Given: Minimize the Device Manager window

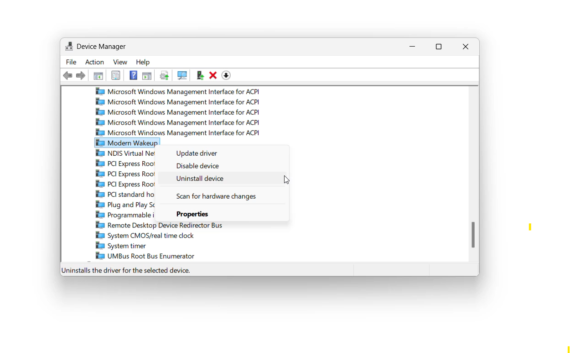Looking at the screenshot, I should click(412, 47).
